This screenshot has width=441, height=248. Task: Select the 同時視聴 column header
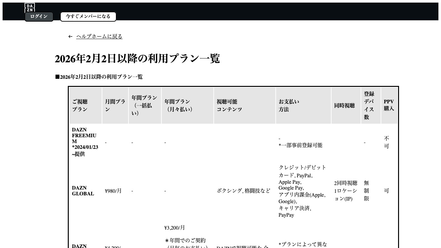click(346, 106)
